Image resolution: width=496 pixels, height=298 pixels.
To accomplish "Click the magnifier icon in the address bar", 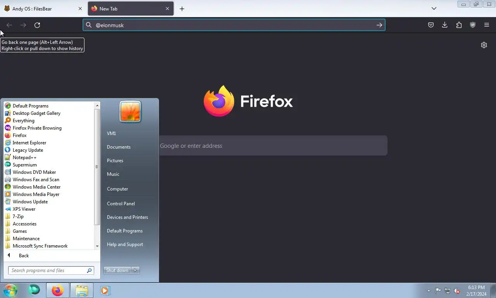I will point(89,25).
